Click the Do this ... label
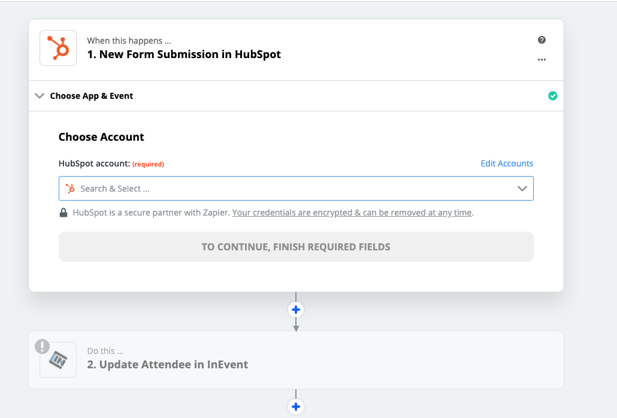The width and height of the screenshot is (617, 418). (x=105, y=351)
